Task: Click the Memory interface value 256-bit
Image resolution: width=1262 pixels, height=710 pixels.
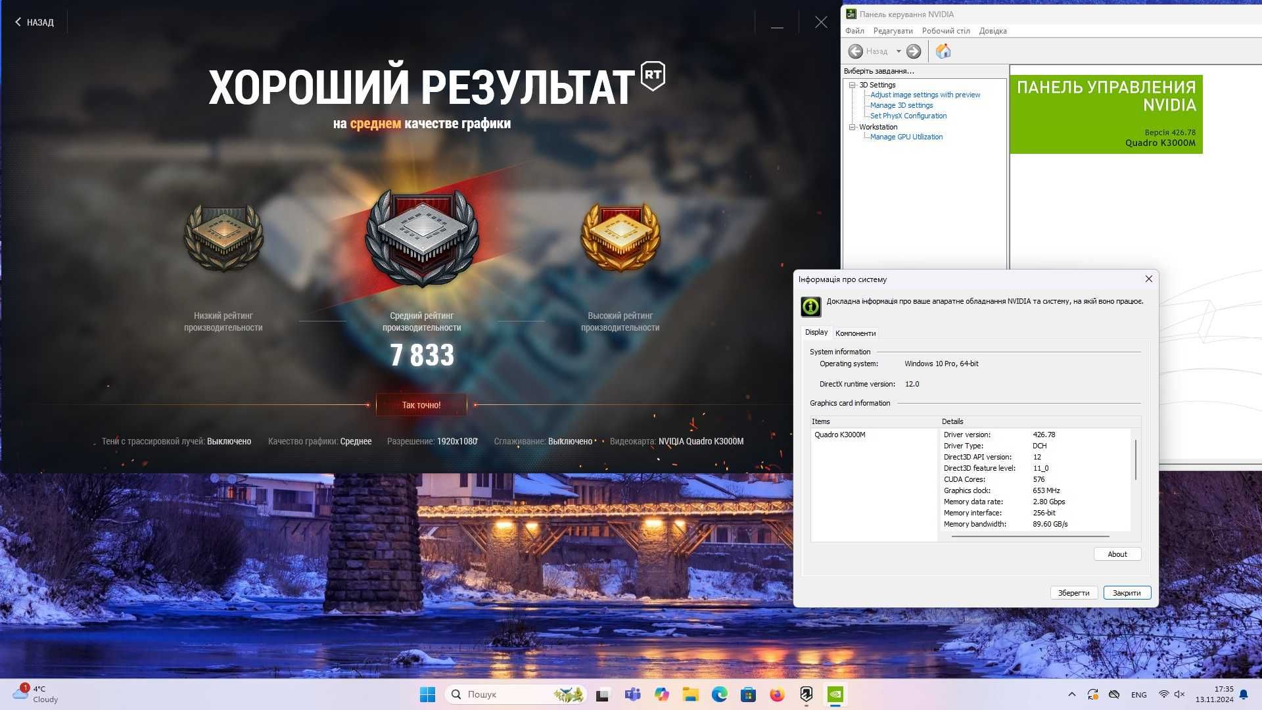Action: [1044, 513]
